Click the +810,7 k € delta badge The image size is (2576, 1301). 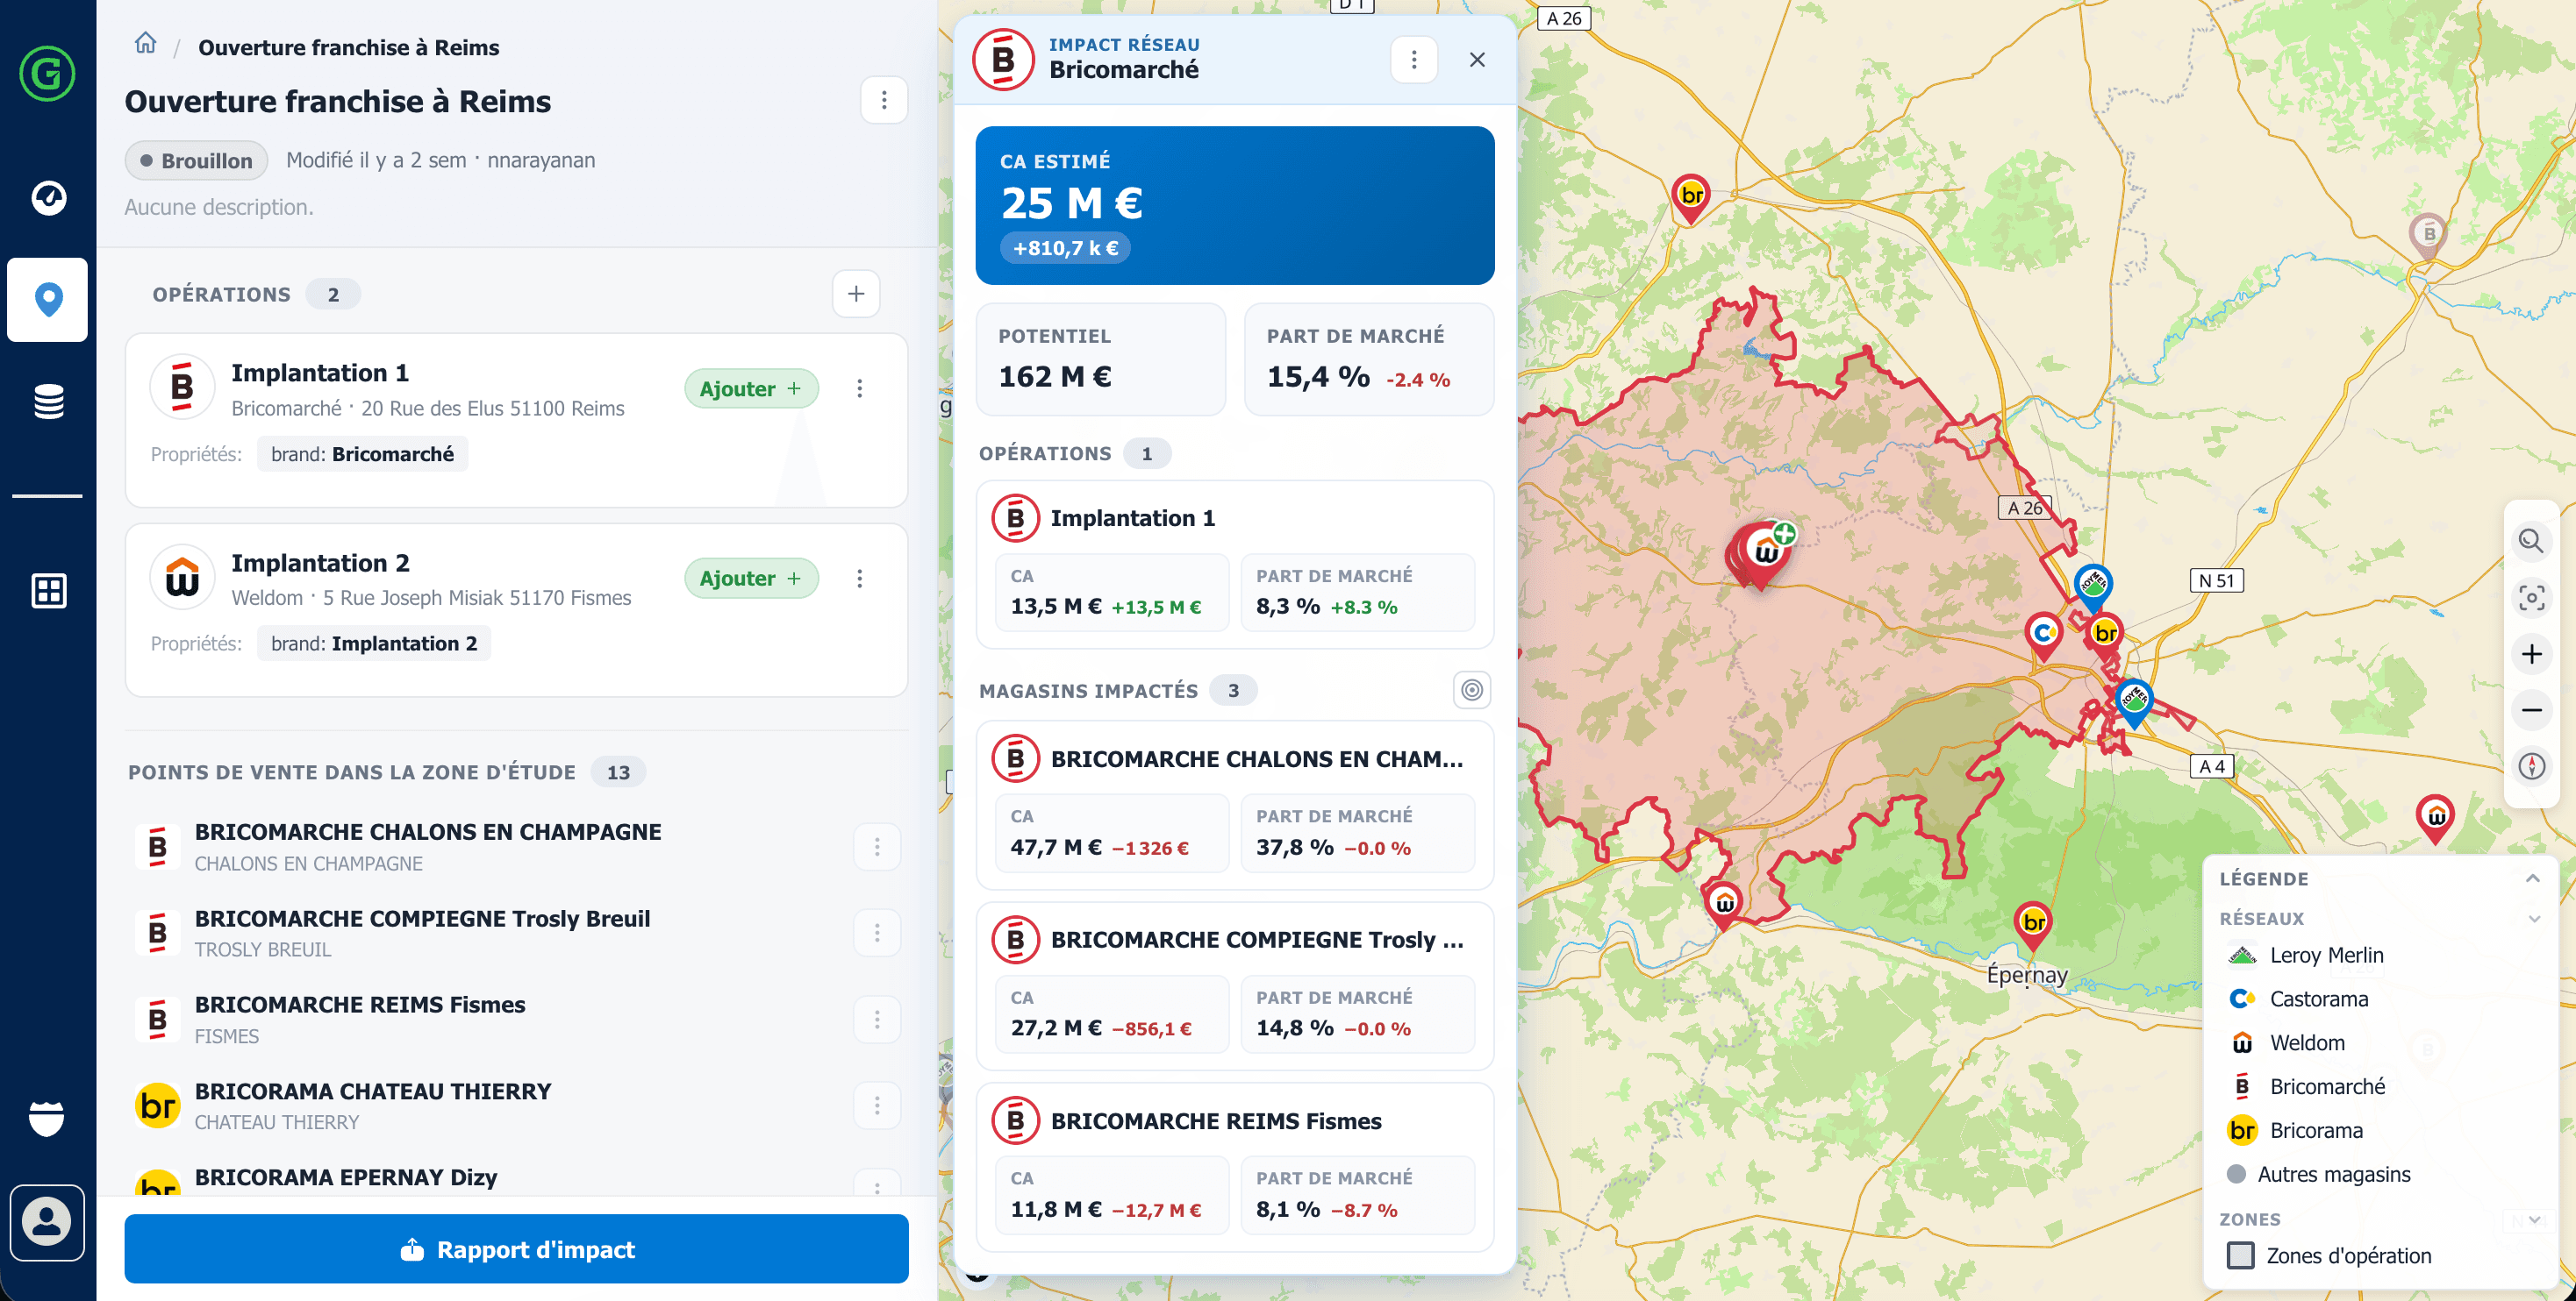[x=1065, y=248]
